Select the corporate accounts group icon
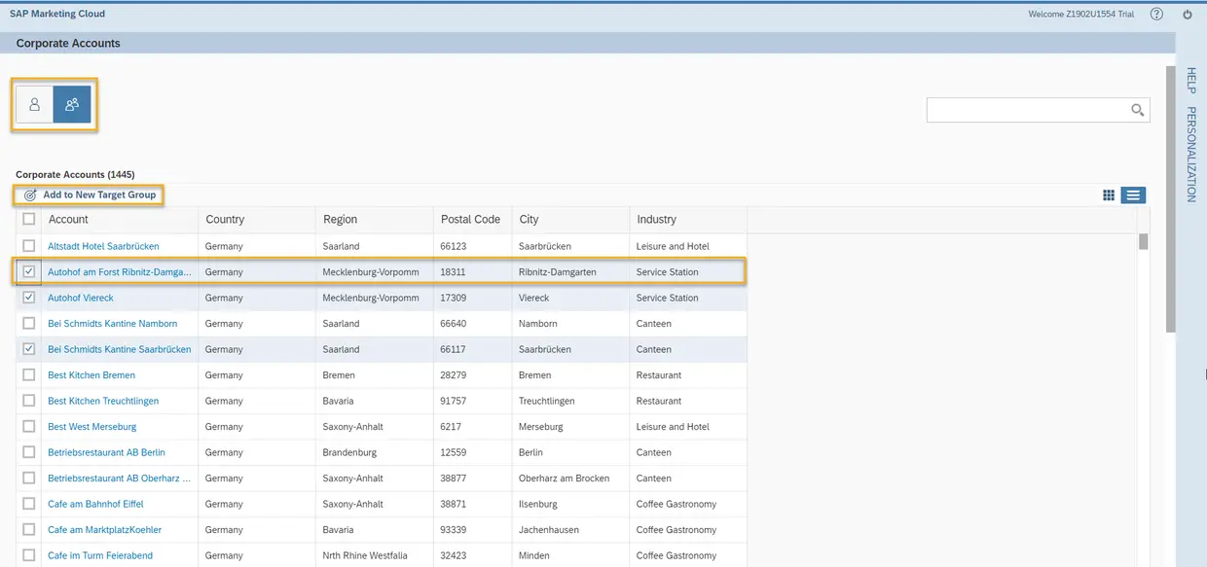The width and height of the screenshot is (1207, 567). [x=72, y=105]
